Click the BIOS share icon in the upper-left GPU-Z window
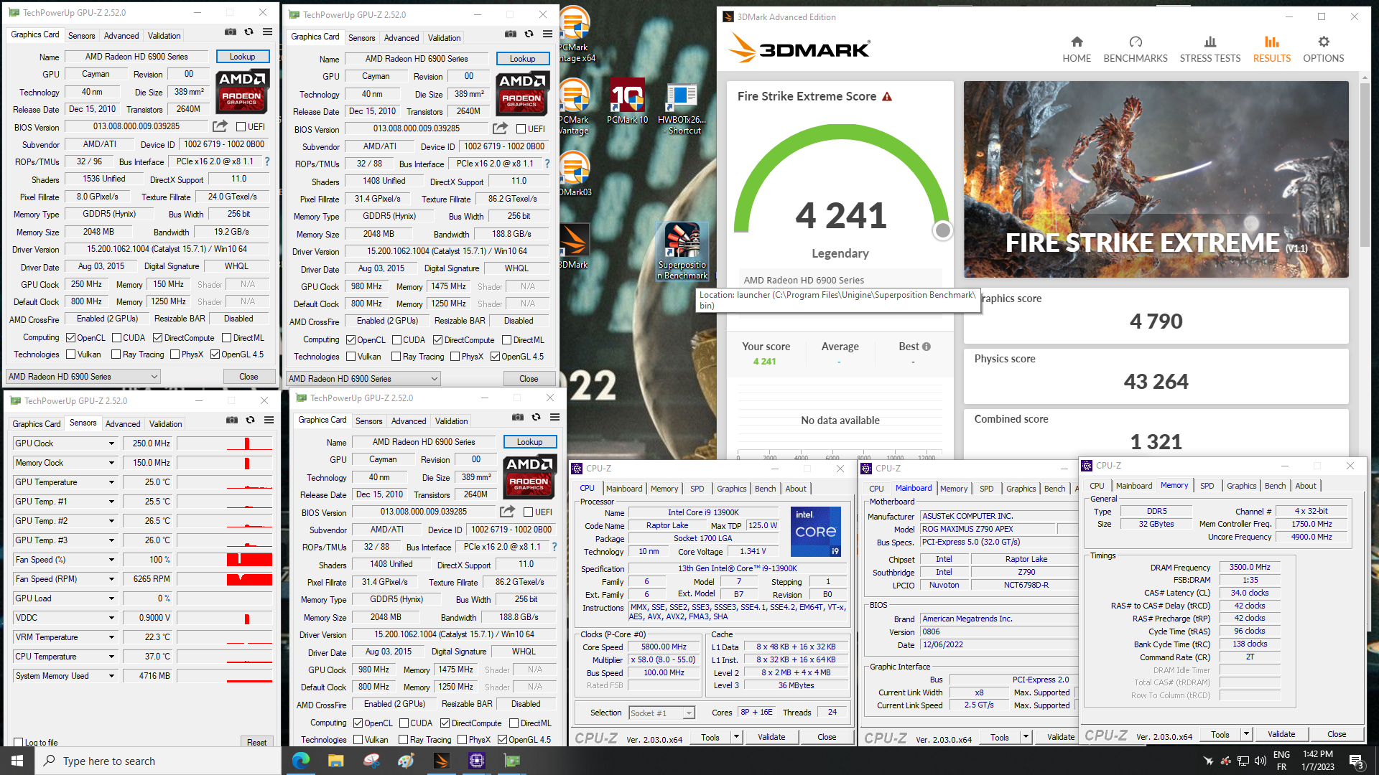1379x775 pixels. (x=220, y=126)
